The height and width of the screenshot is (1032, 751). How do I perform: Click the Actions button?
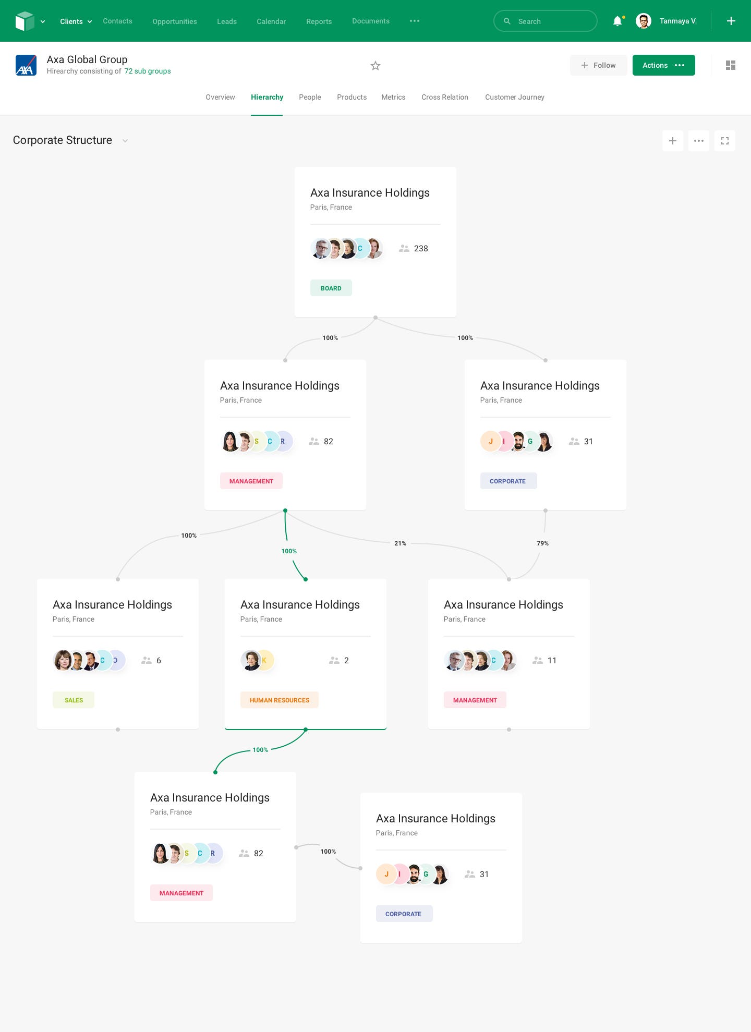663,65
